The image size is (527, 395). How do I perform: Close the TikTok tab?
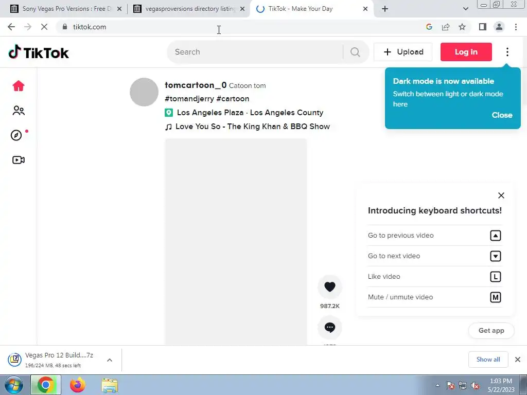tap(365, 9)
